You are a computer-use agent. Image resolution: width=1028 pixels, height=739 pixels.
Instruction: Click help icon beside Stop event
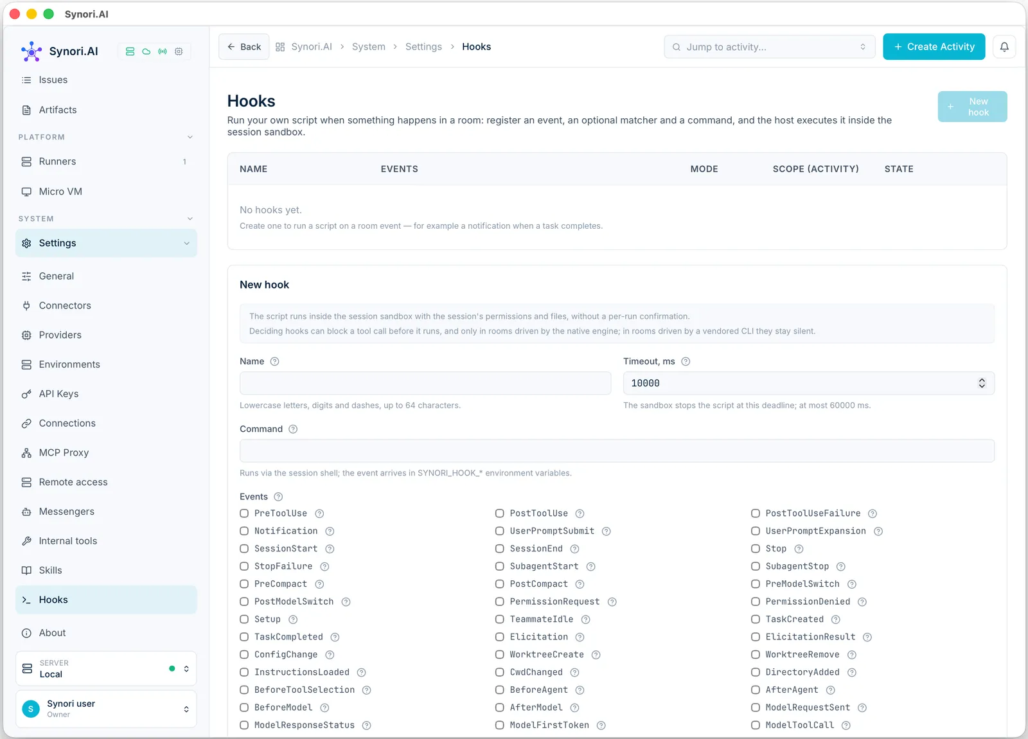coord(799,549)
